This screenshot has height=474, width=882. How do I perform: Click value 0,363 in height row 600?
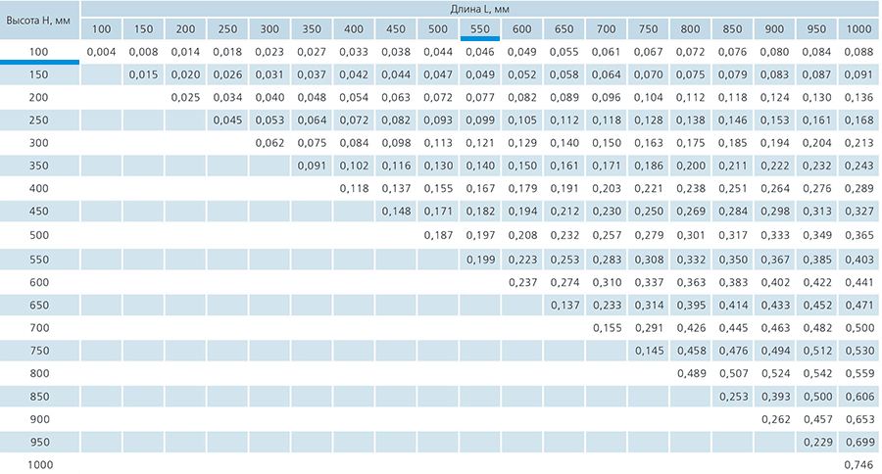[691, 282]
